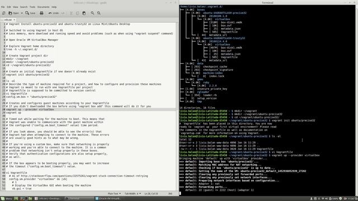Click the highlighted line 'vagrant up --provider virtualbox'
This screenshot has width=358, height=201.
(30, 109)
